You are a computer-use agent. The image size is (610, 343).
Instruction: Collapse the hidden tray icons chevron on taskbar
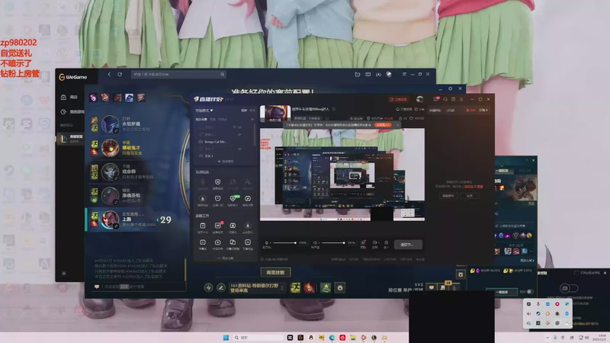coord(547,338)
